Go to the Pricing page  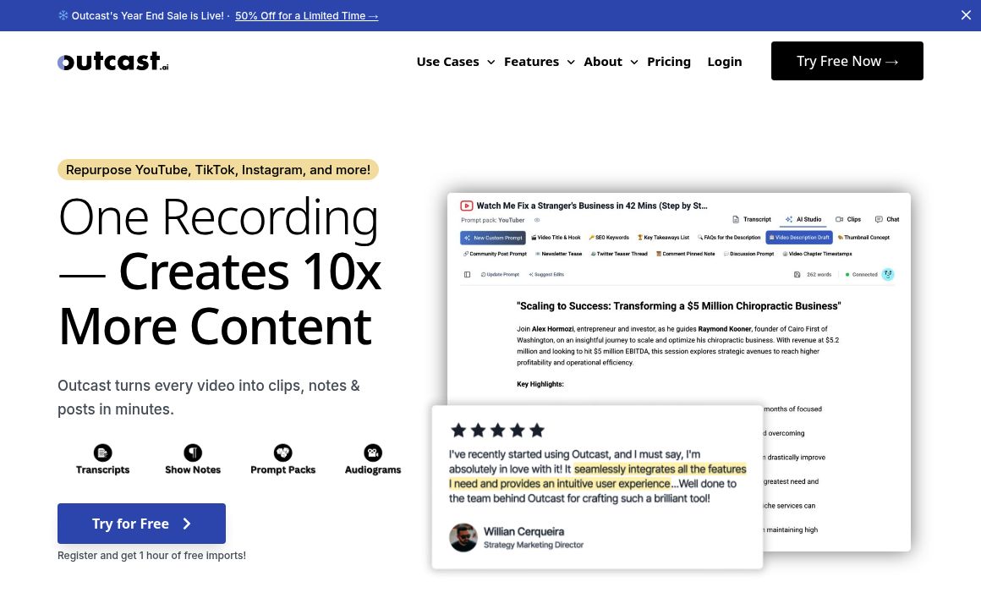tap(669, 62)
